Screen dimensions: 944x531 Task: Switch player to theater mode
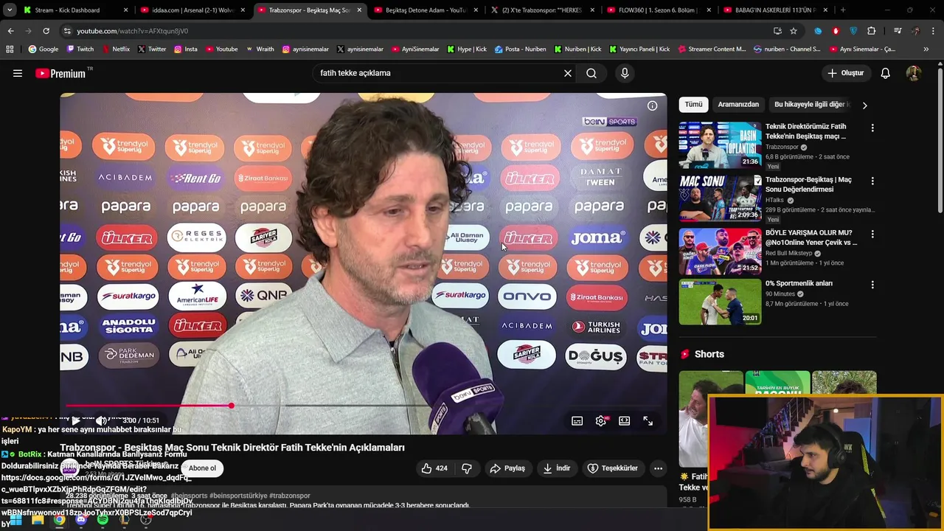(625, 420)
